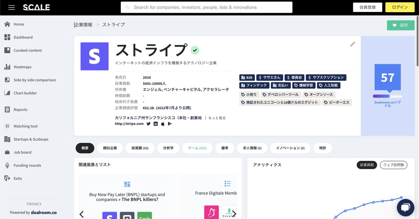The image size is (419, 219).
Task: Select the オープンソース tag
Action: 319,95
